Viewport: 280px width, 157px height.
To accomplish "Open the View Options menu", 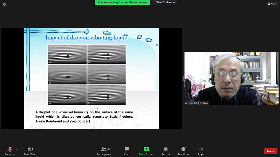I will pyautogui.click(x=166, y=2).
